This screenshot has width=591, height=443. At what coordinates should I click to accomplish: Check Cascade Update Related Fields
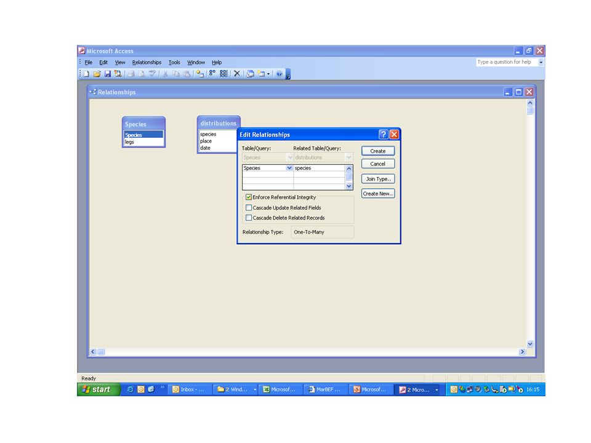click(249, 207)
